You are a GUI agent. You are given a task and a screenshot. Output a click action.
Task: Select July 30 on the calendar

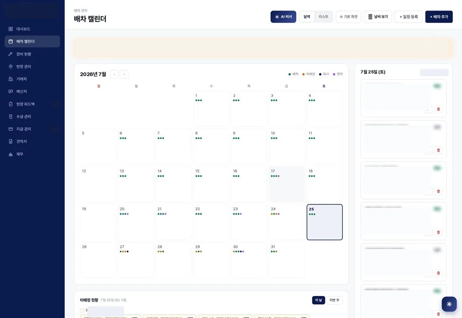(x=249, y=260)
